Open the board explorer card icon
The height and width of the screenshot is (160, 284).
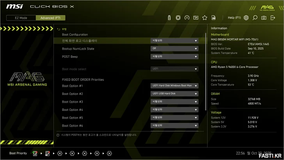tap(196, 18)
